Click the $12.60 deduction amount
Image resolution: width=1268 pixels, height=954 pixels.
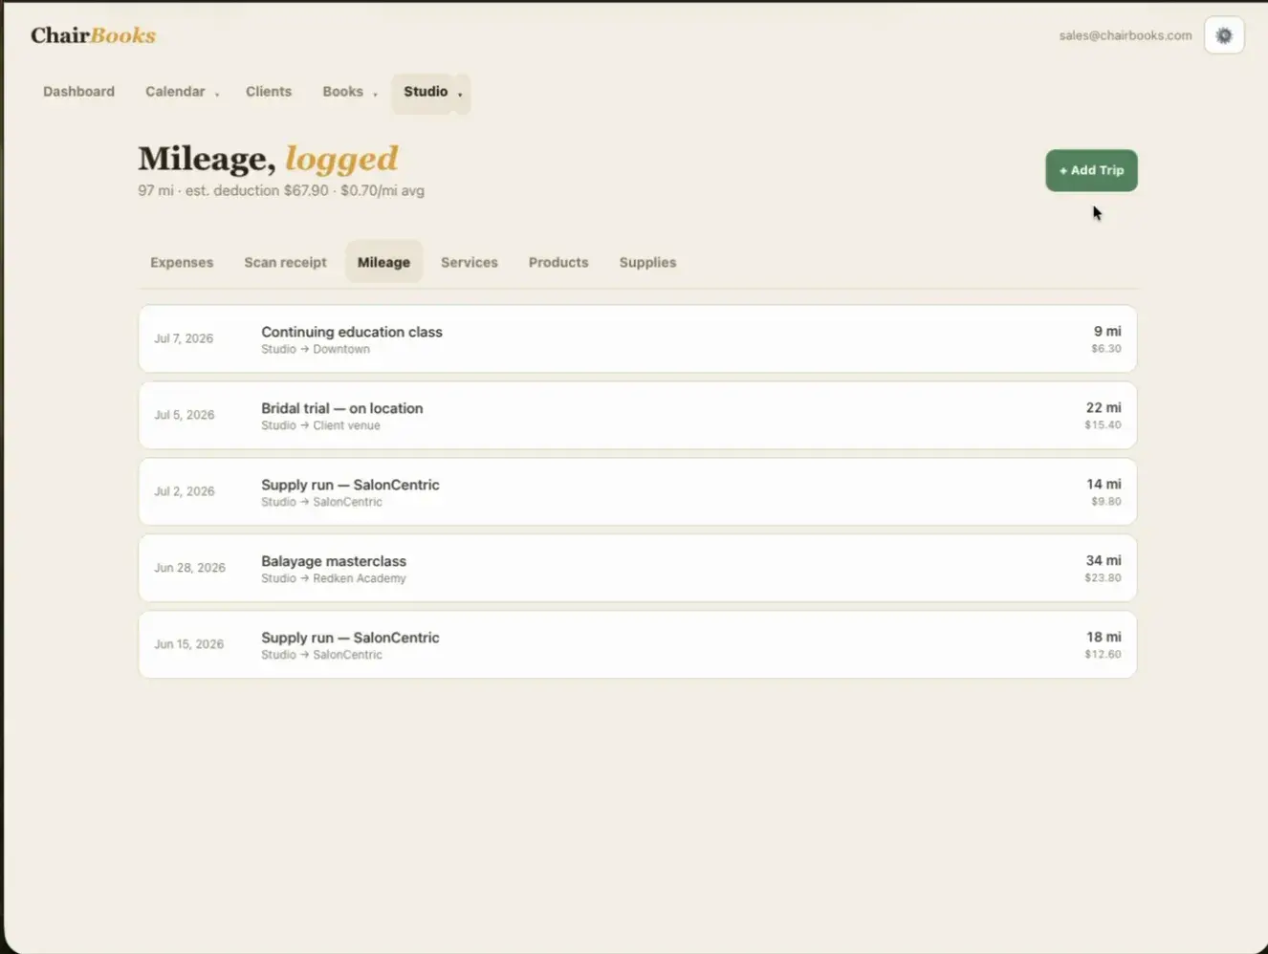tap(1103, 655)
